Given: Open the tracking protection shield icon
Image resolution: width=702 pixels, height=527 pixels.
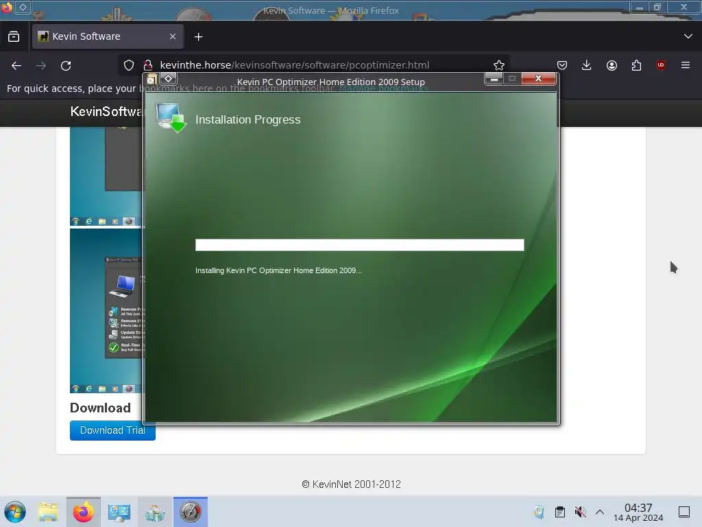Looking at the screenshot, I should (129, 65).
